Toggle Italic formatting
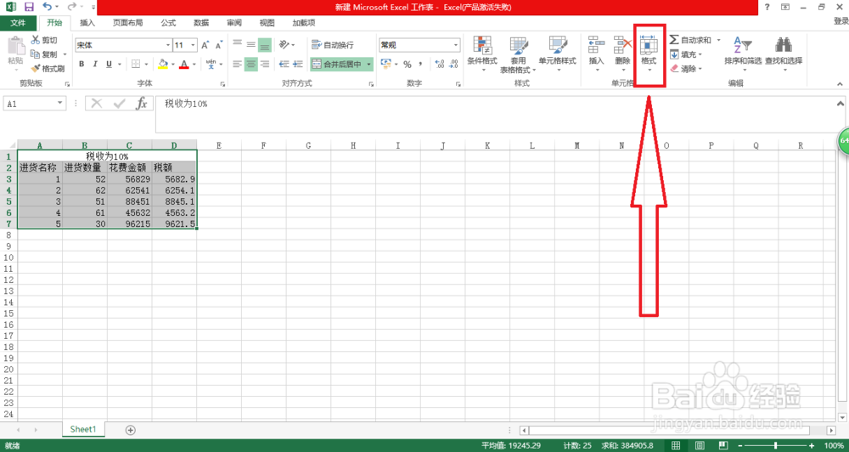This screenshot has height=452, width=849. (96, 64)
